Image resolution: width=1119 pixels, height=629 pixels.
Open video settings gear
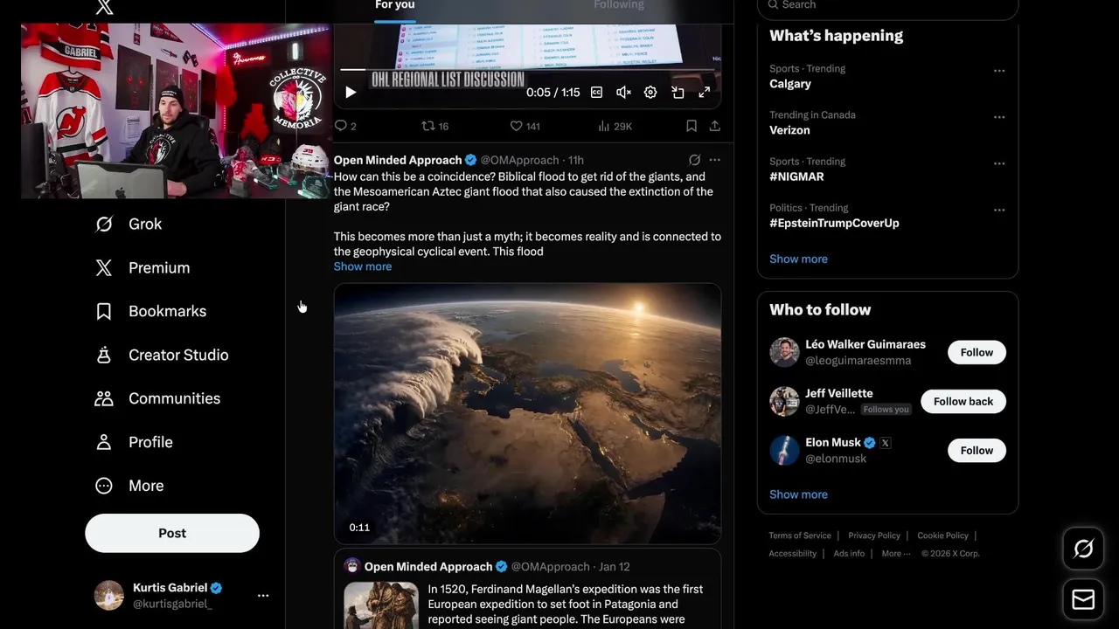click(650, 92)
